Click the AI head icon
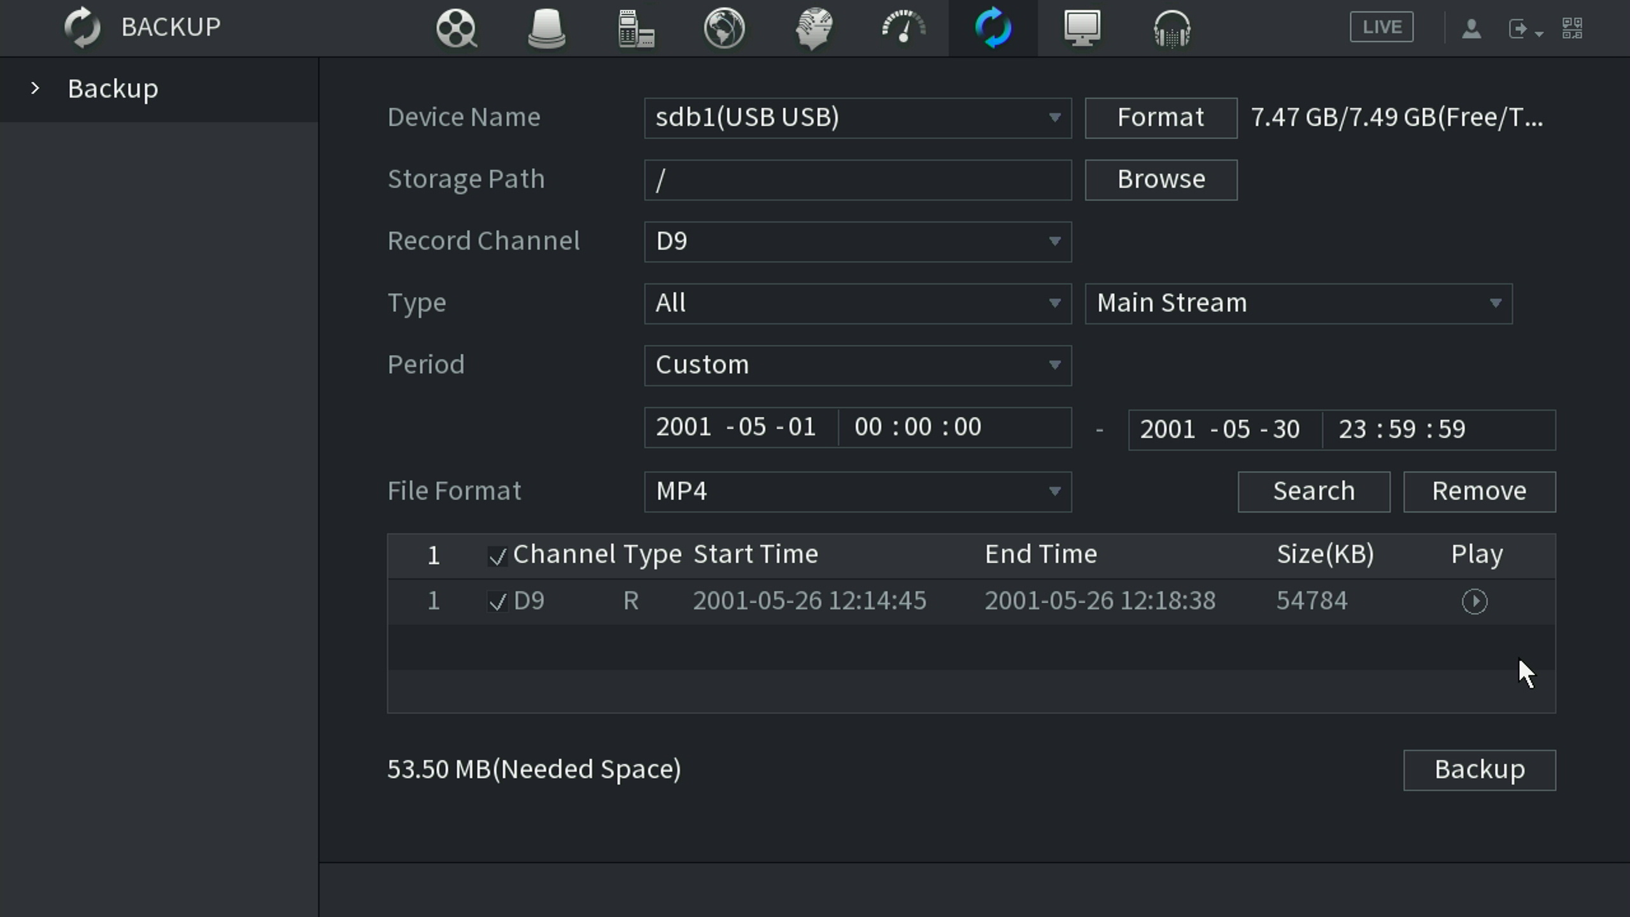The image size is (1630, 917). pos(814,29)
